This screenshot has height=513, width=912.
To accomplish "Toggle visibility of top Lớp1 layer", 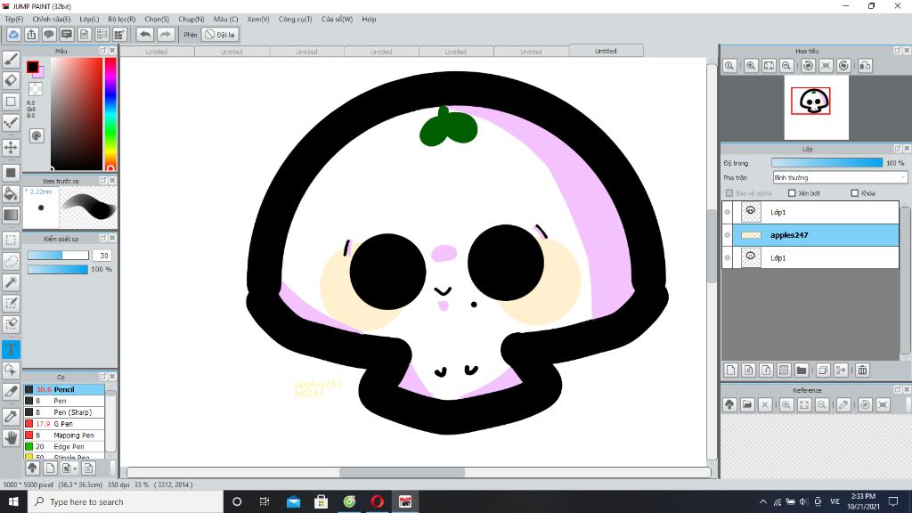I will tap(728, 212).
